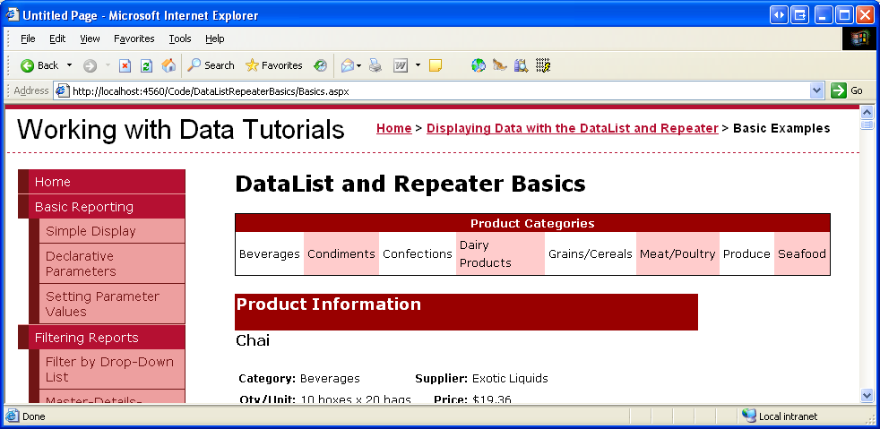Open Displaying Data with DataList and Repeater link
This screenshot has width=880, height=429.
pos(572,128)
